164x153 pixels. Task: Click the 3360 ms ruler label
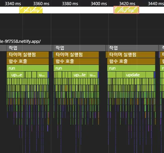point(41,4)
